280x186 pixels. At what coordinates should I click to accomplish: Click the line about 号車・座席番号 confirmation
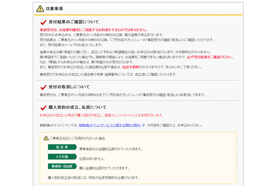[x=108, y=75]
